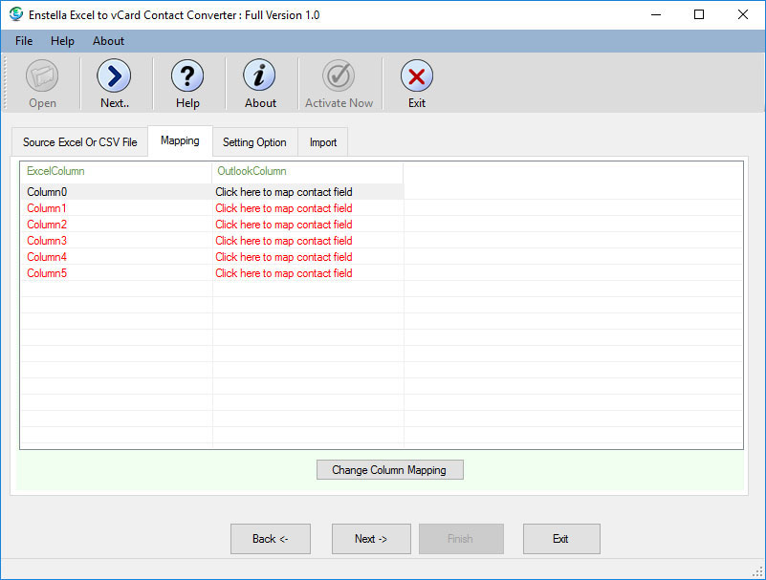
Task: Open the Help menu
Action: point(62,41)
